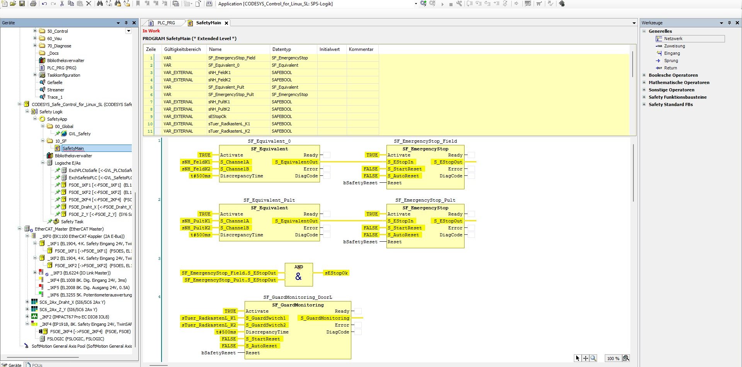Click the Find binoculars icon
742x367 pixels.
100,3
